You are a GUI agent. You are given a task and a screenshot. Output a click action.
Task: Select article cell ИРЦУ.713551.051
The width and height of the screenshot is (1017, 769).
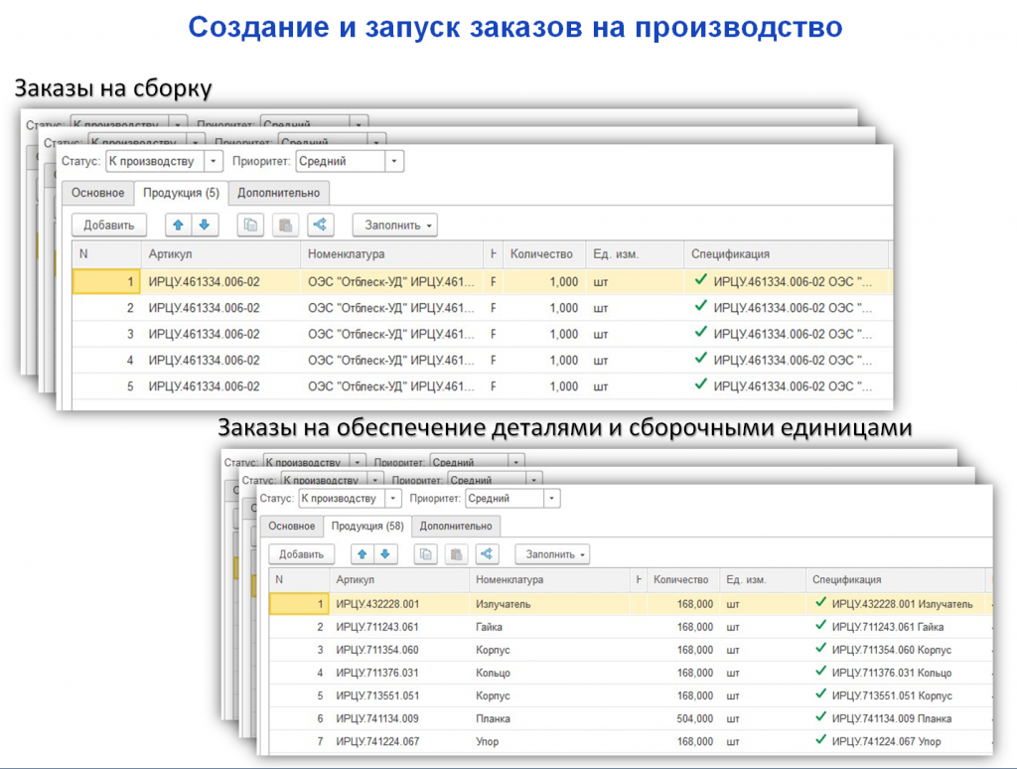click(399, 695)
